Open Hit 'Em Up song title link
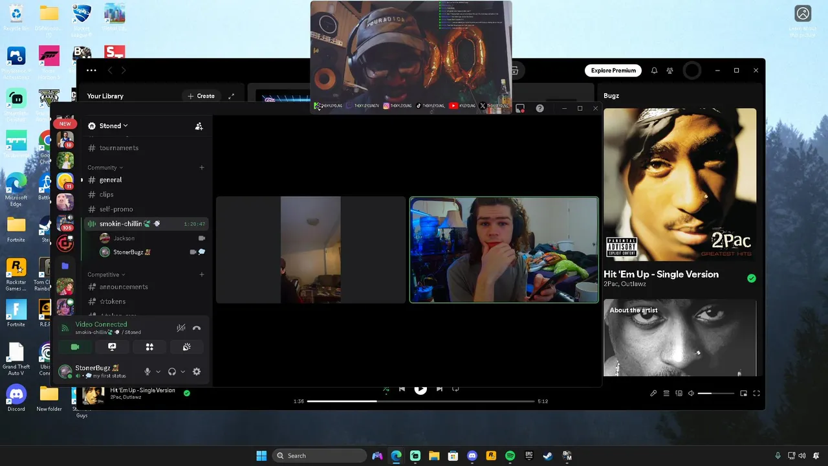The width and height of the screenshot is (828, 466). tap(661, 274)
